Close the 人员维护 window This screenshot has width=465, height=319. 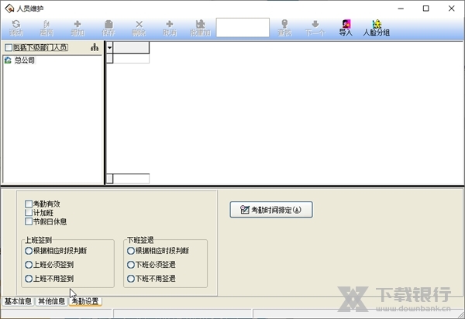[451, 9]
